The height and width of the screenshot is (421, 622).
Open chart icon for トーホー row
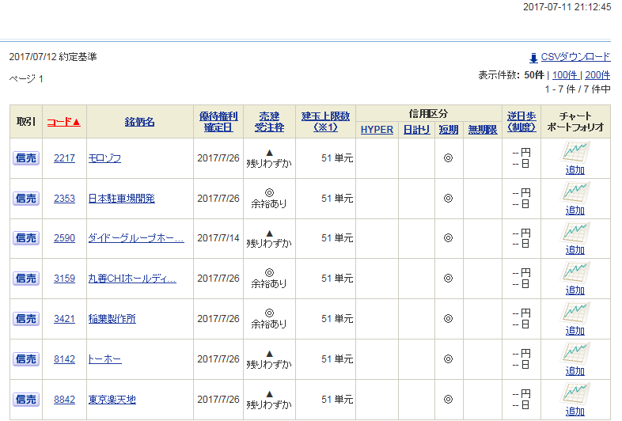point(575,354)
